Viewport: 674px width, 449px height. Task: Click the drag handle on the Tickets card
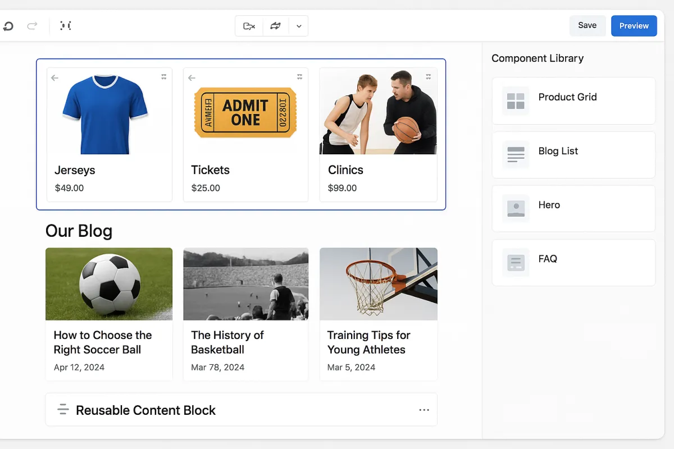[299, 76]
